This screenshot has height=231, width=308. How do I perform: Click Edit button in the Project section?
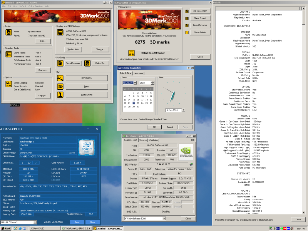43,41
